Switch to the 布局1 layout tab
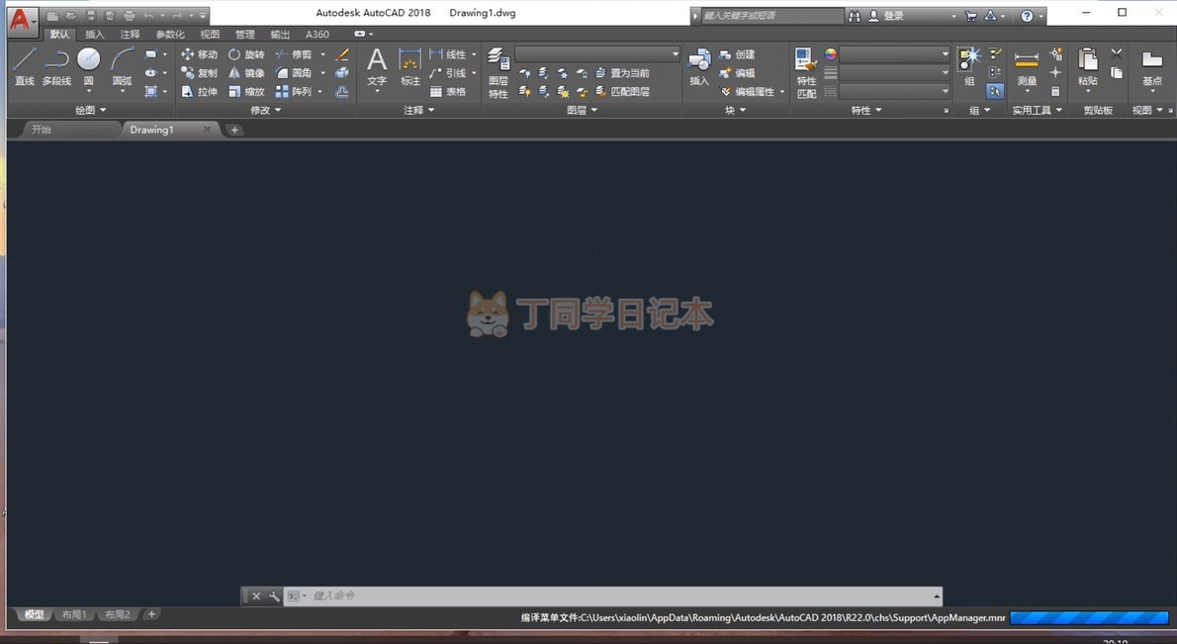 pyautogui.click(x=74, y=614)
